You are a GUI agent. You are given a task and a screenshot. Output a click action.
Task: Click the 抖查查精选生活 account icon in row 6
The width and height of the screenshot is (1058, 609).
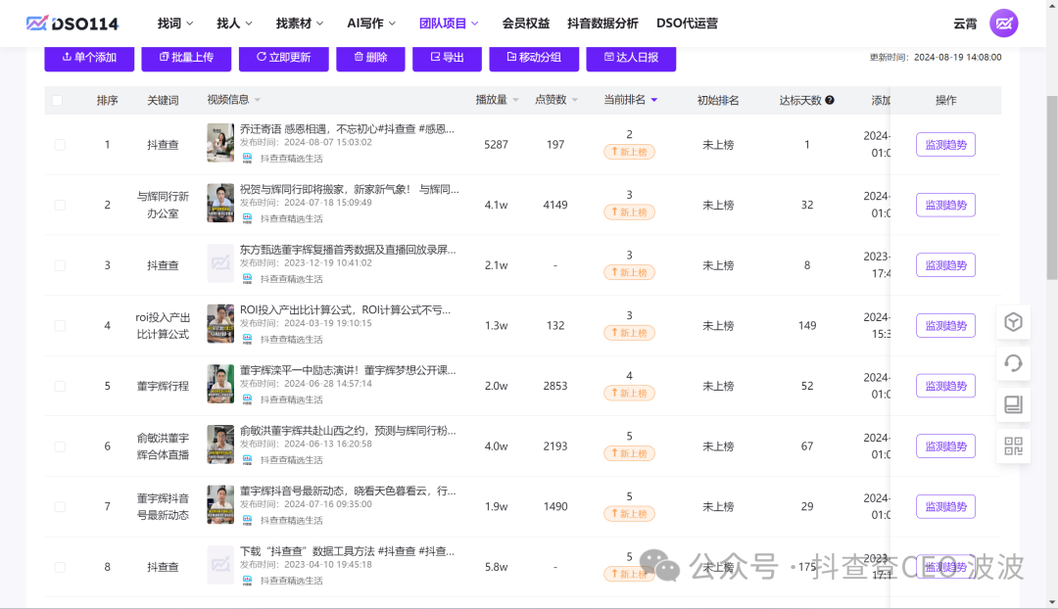(x=247, y=459)
